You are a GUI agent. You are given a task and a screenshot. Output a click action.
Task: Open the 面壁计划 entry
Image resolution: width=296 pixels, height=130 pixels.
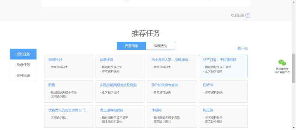click(x=55, y=60)
